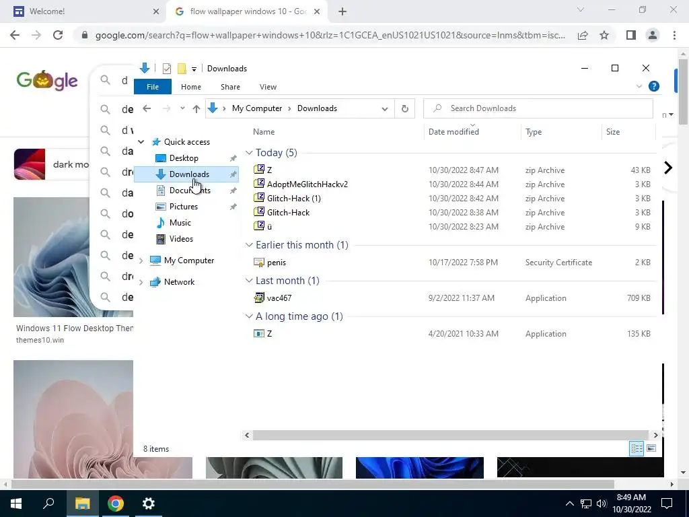Image resolution: width=689 pixels, height=517 pixels.
Task: Go up one folder level in Explorer
Action: coord(196,108)
